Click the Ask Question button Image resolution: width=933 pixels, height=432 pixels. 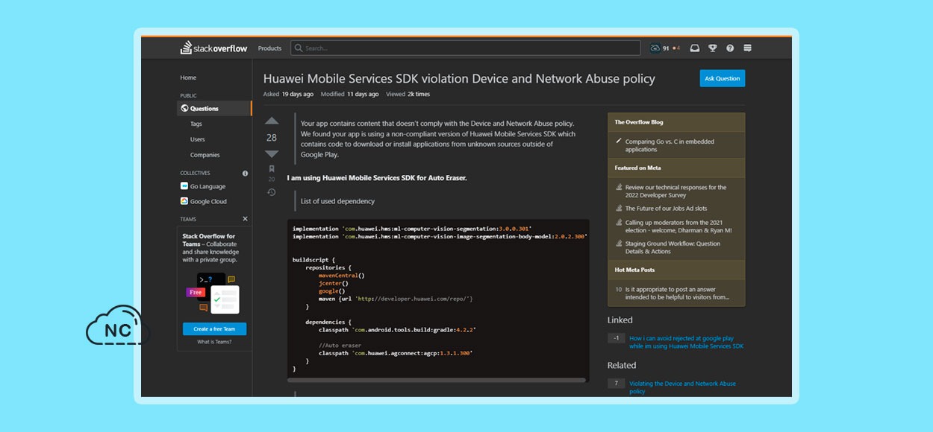pos(723,78)
